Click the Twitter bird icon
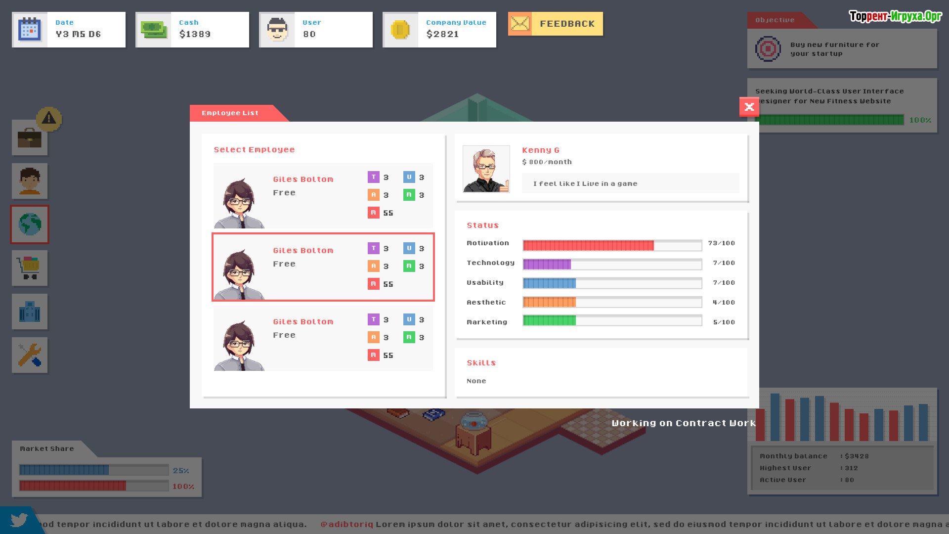The image size is (949, 534). [19, 521]
